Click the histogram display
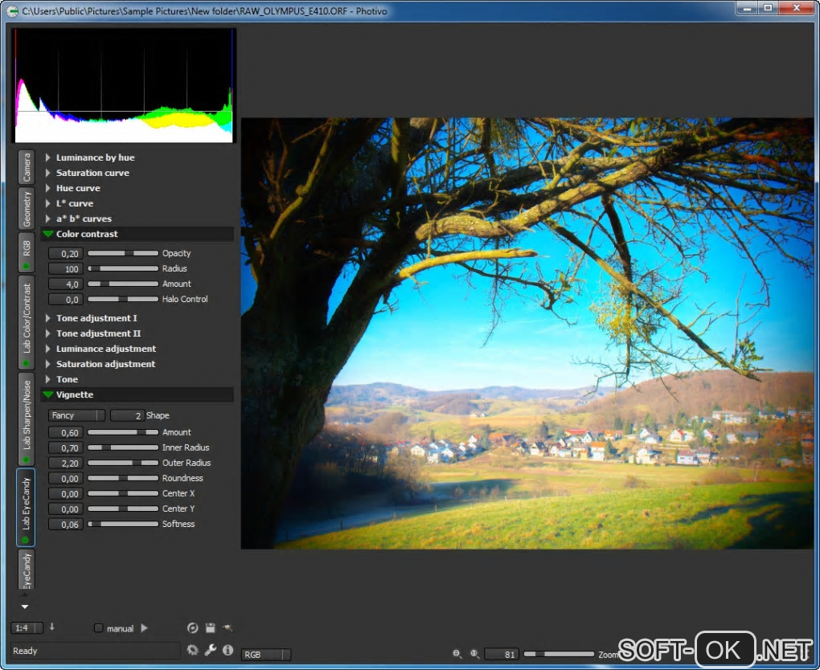Viewport: 820px width, 670px height. coord(124,85)
